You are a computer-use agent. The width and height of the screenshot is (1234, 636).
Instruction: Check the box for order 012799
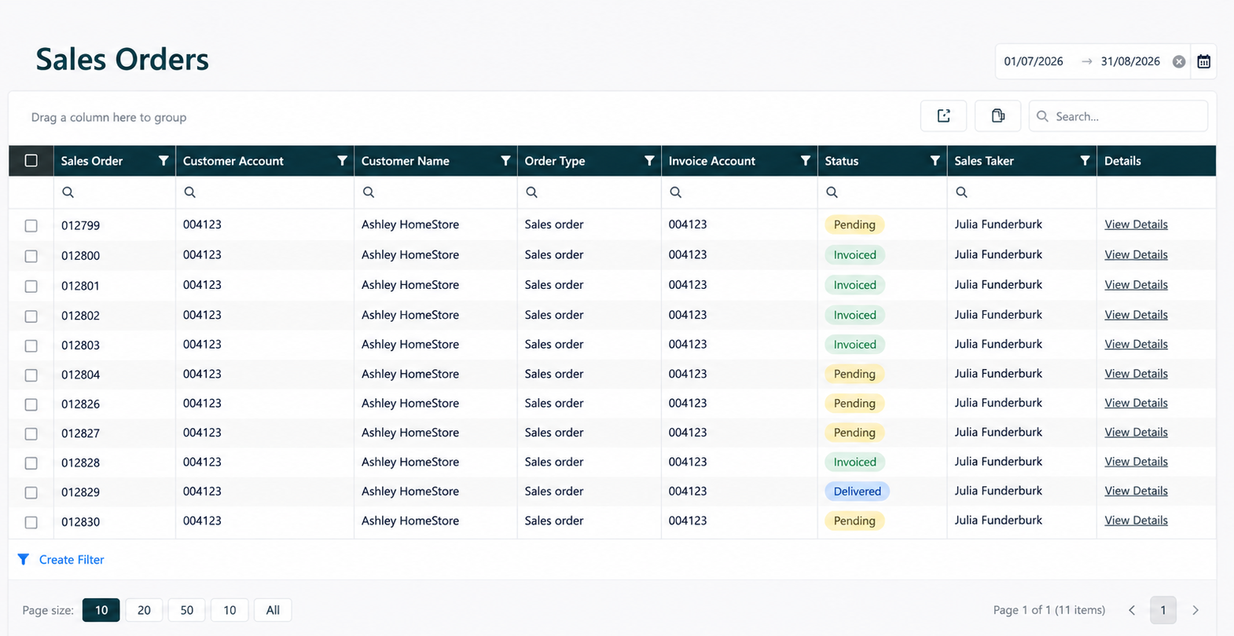click(x=31, y=226)
